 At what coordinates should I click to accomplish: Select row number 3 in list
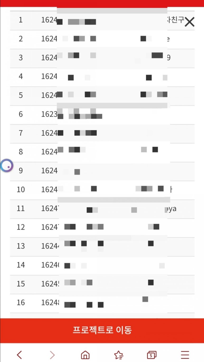pos(102,58)
